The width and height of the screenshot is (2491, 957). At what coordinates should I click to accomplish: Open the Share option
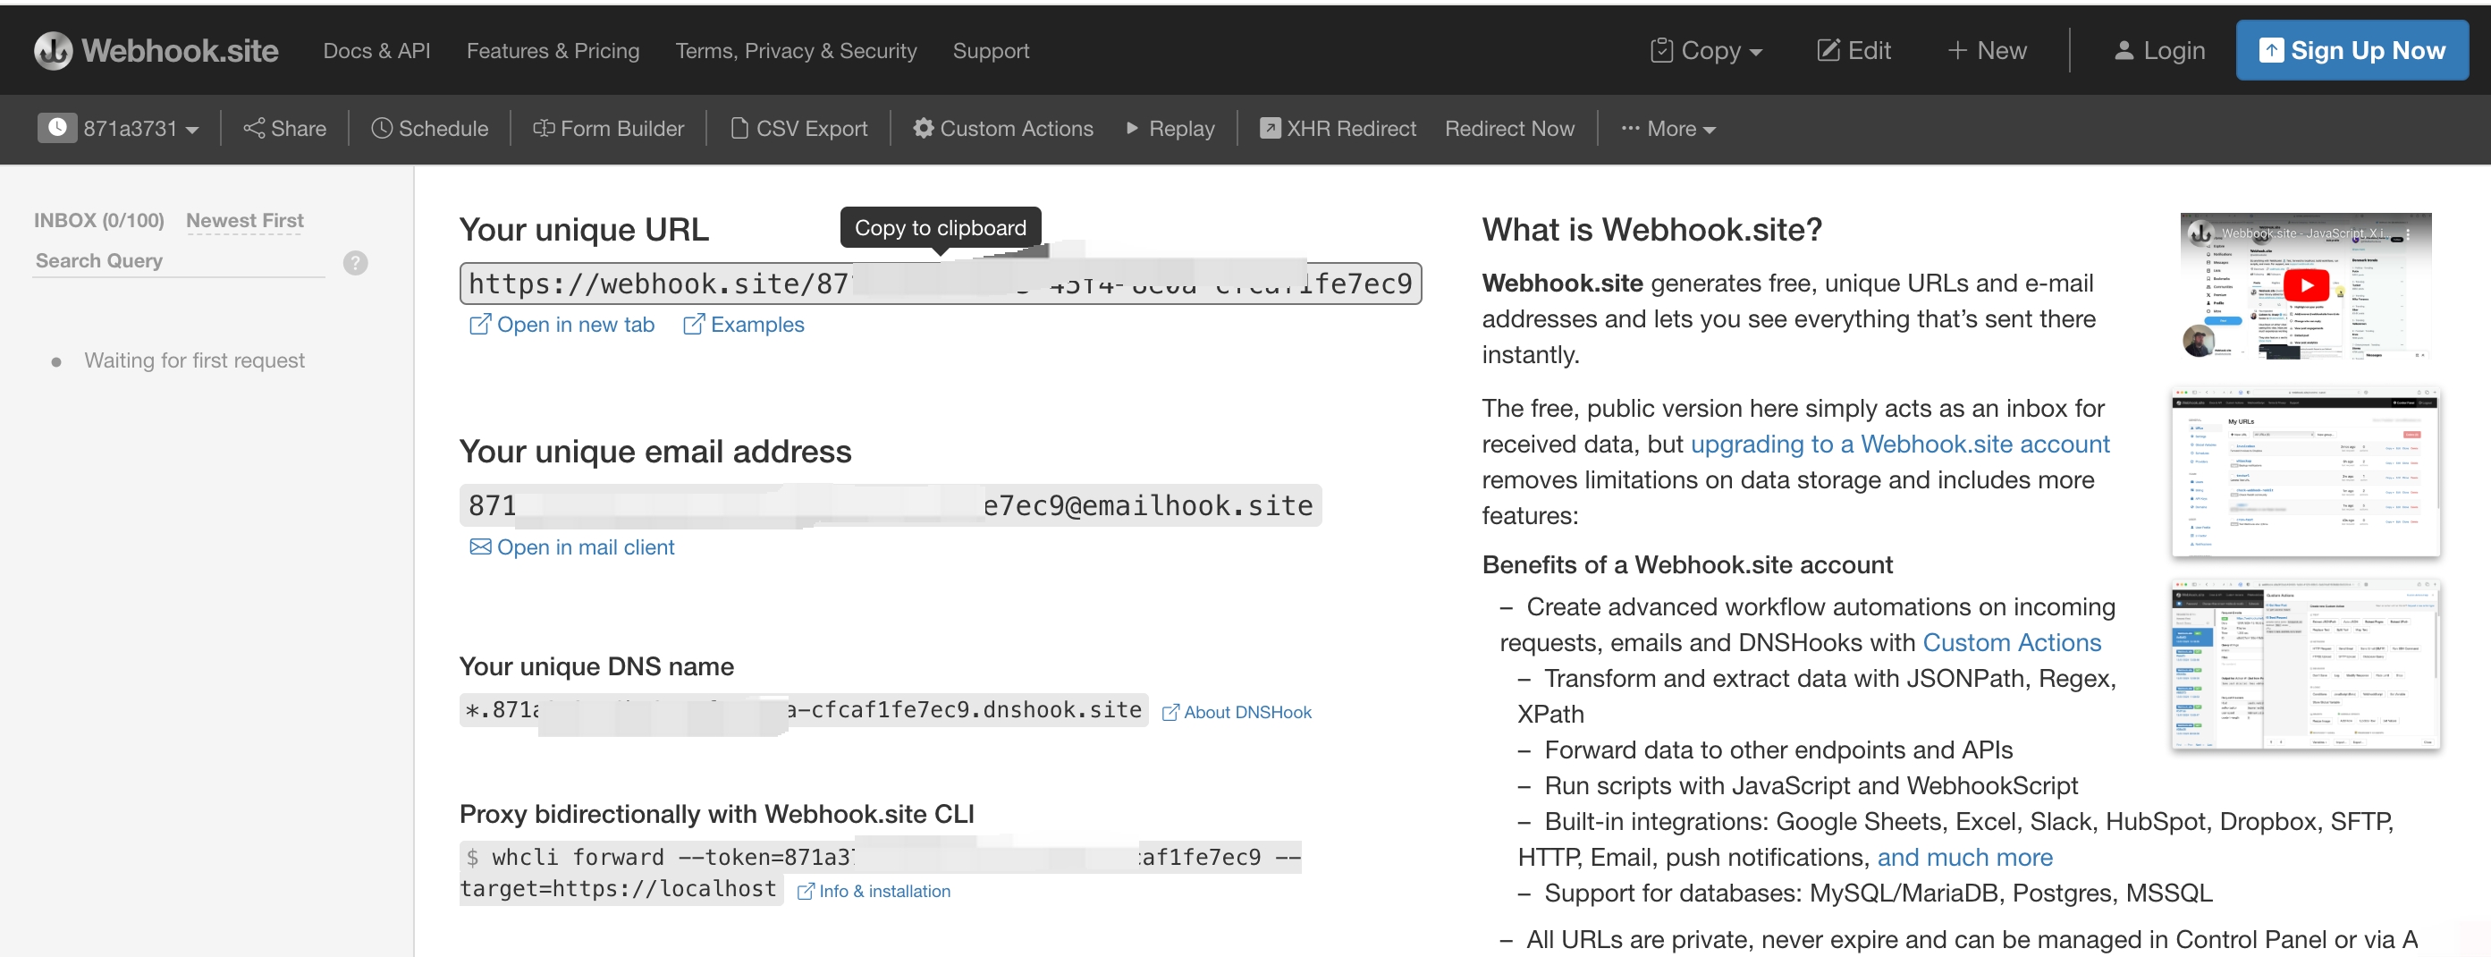point(284,129)
